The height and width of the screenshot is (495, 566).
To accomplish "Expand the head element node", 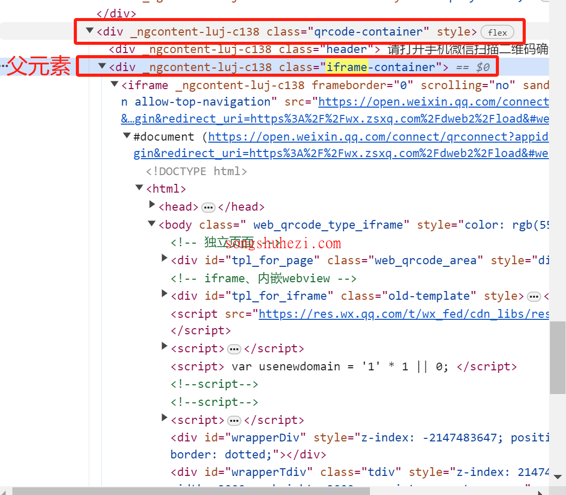I will point(152,204).
